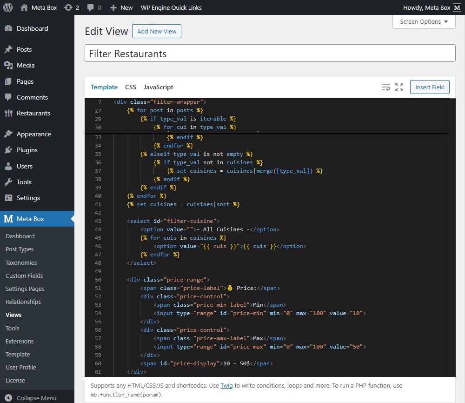This screenshot has height=403, width=465.
Task: Go to Custom Fields submenu
Action: 24,275
